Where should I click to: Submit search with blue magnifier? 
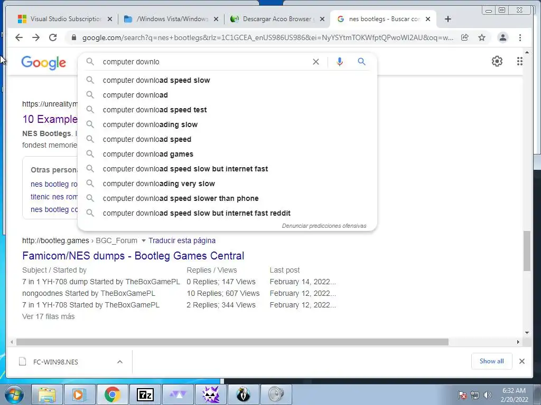pos(361,62)
